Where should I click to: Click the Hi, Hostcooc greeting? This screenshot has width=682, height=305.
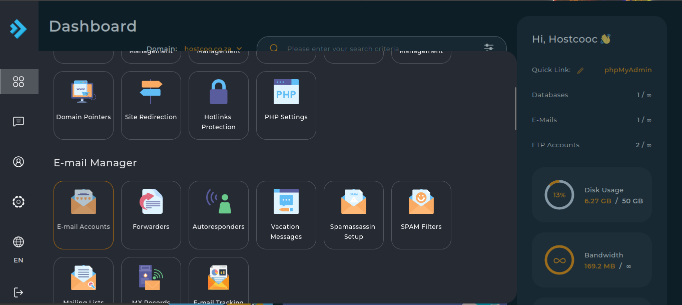(571, 39)
